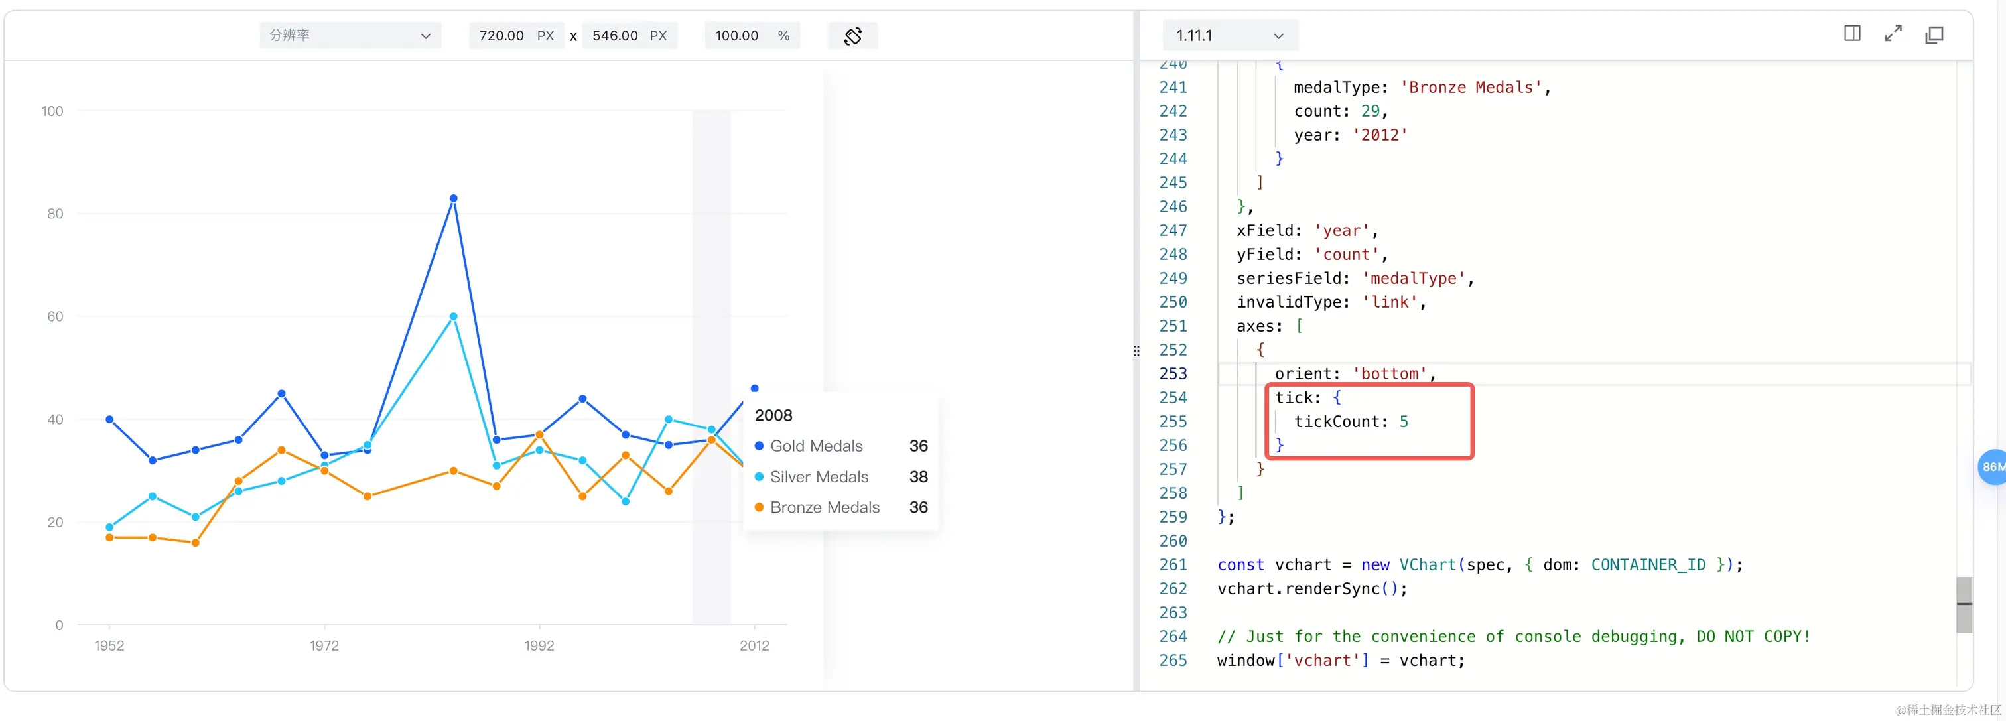Image resolution: width=2006 pixels, height=721 pixels.
Task: Click Bronze Medals orange swatch in tooltip
Action: click(x=760, y=507)
